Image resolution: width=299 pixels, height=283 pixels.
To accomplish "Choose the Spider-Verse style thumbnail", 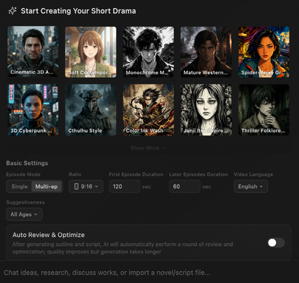I will coord(263,52).
